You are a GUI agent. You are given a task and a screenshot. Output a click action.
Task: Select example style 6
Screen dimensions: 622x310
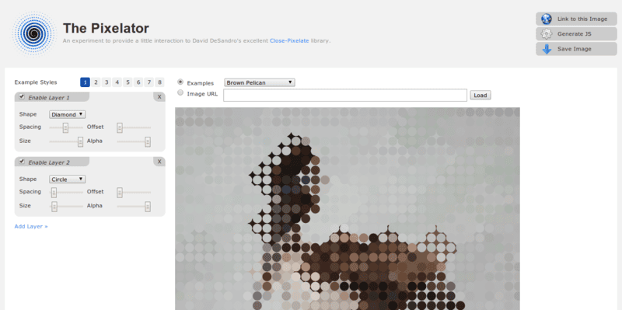pos(138,82)
